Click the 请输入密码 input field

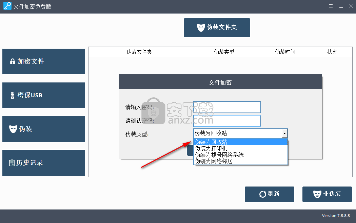coord(227,107)
